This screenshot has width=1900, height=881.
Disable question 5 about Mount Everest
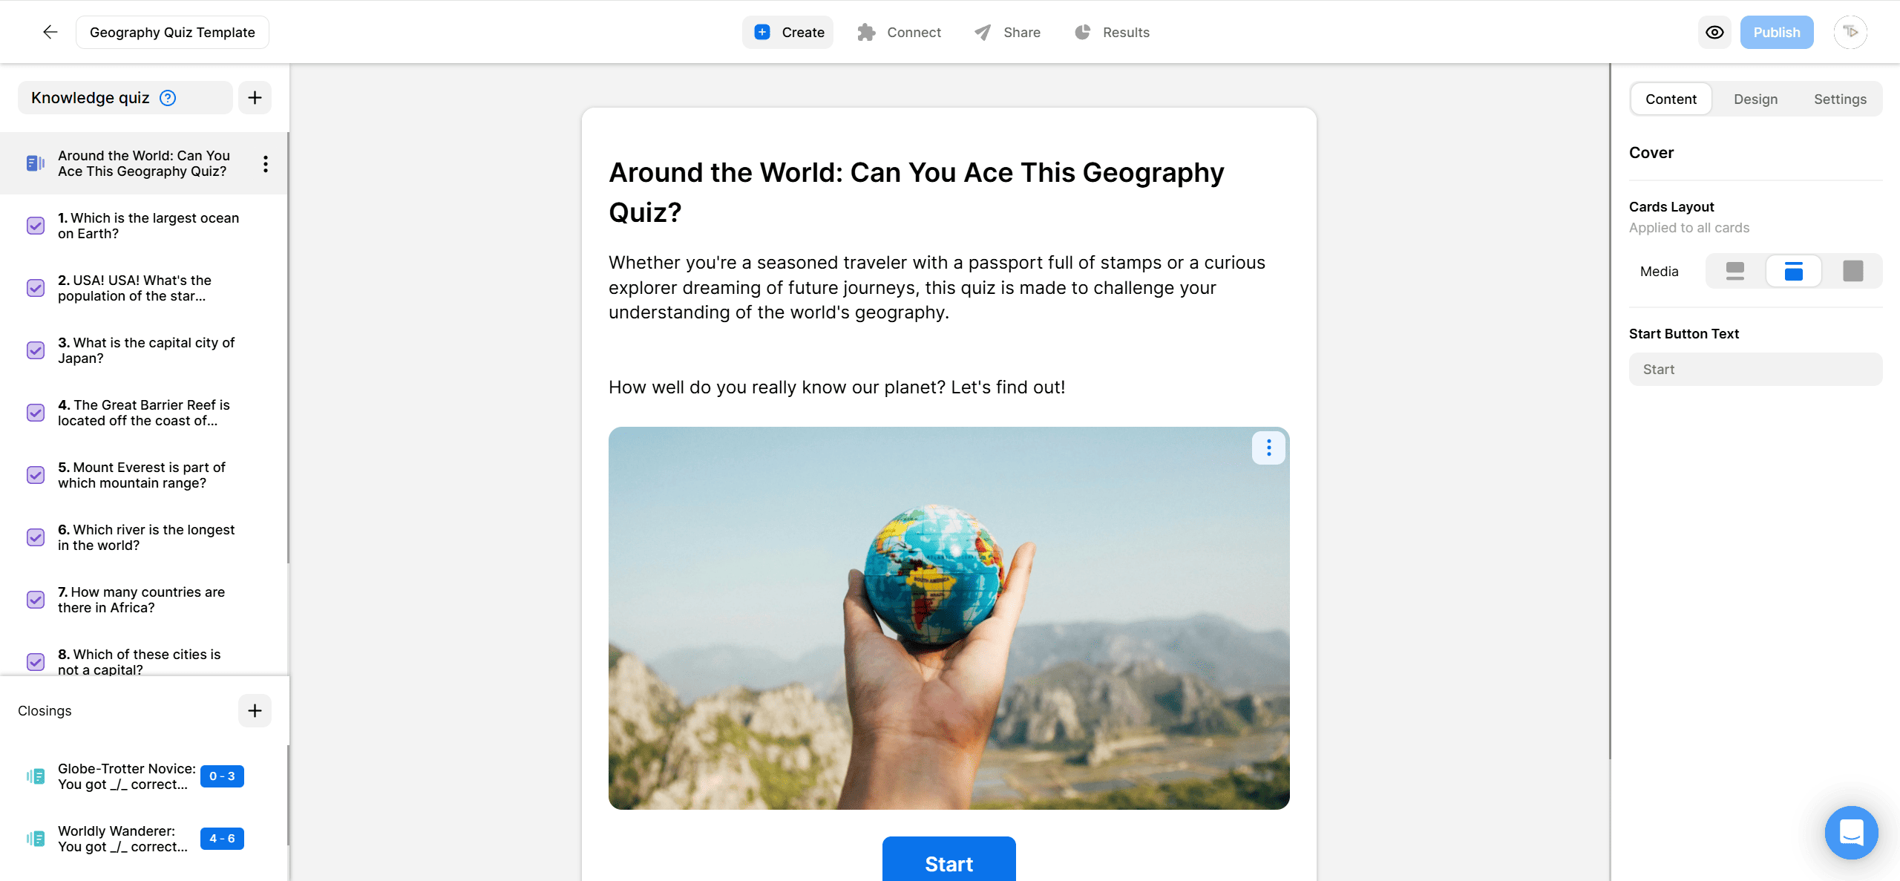tap(35, 475)
